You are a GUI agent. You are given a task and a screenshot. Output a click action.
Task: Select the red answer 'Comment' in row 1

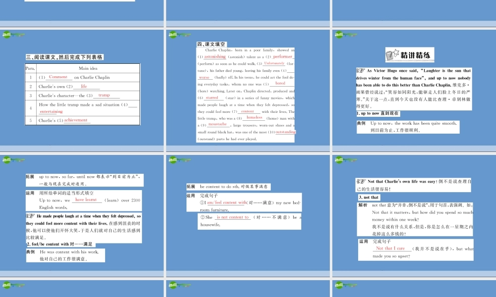tap(58, 77)
